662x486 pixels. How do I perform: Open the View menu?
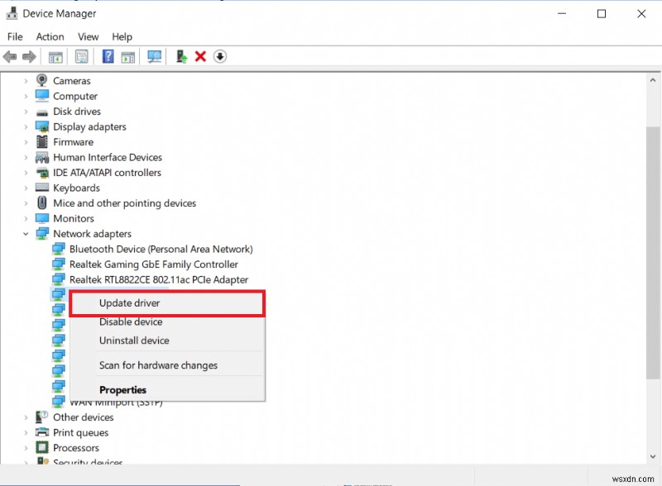(88, 36)
